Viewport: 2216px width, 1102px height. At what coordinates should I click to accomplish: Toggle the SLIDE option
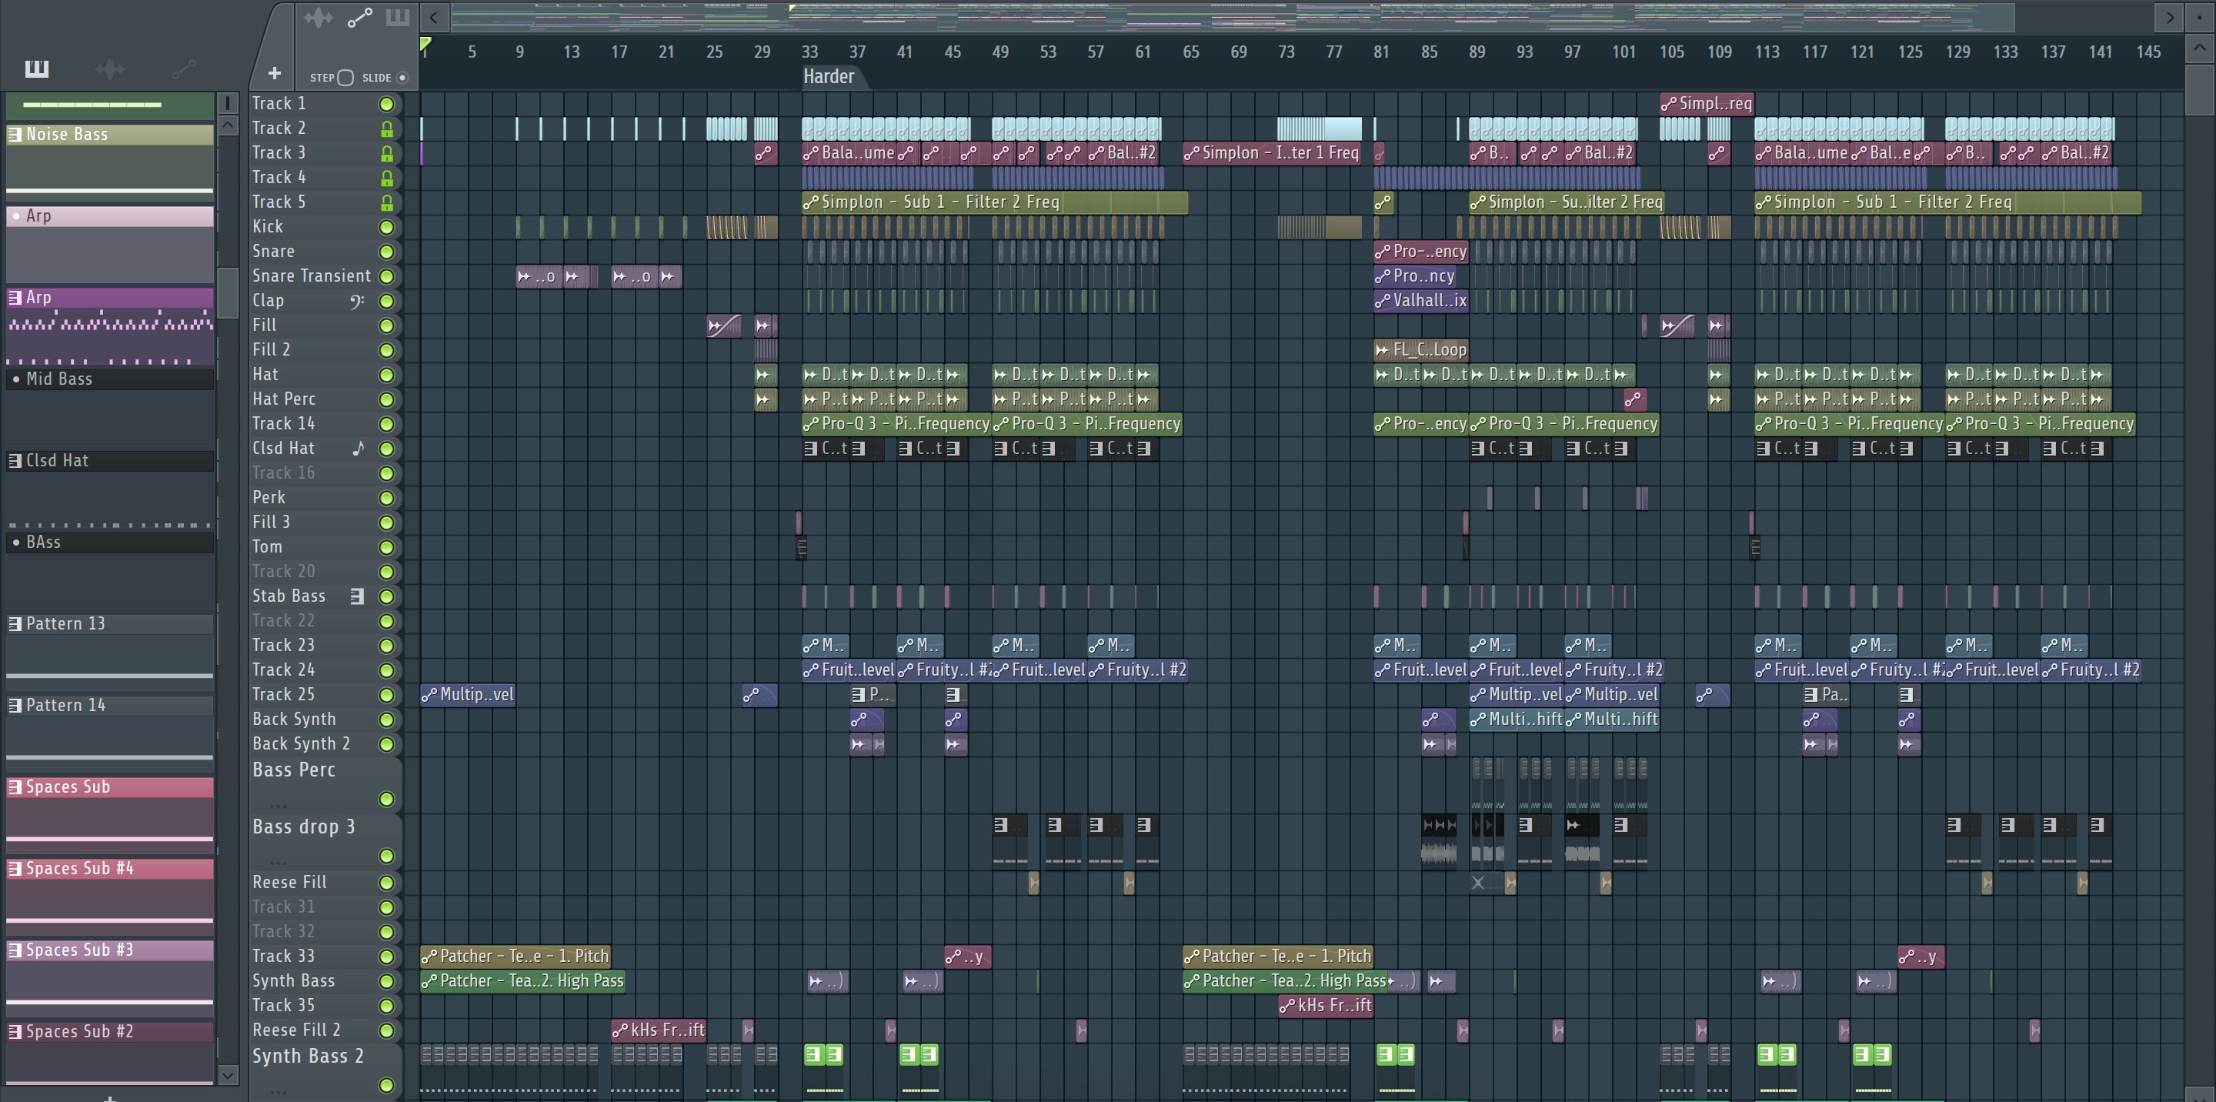click(402, 78)
